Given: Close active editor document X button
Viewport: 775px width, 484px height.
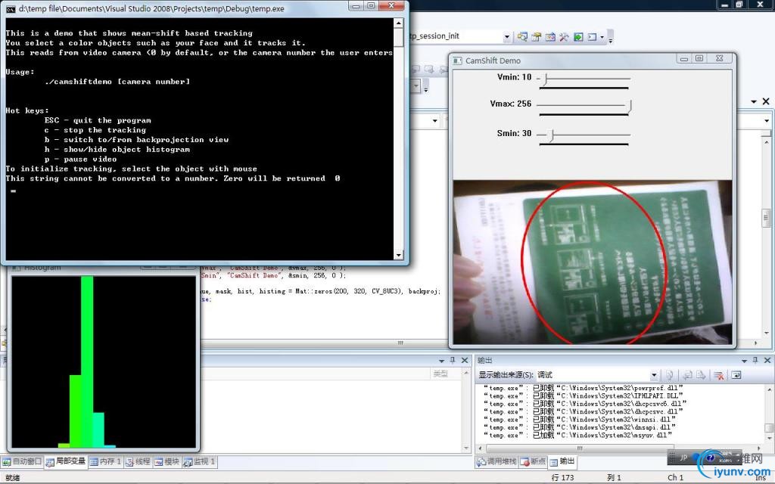Looking at the screenshot, I should pos(766,101).
